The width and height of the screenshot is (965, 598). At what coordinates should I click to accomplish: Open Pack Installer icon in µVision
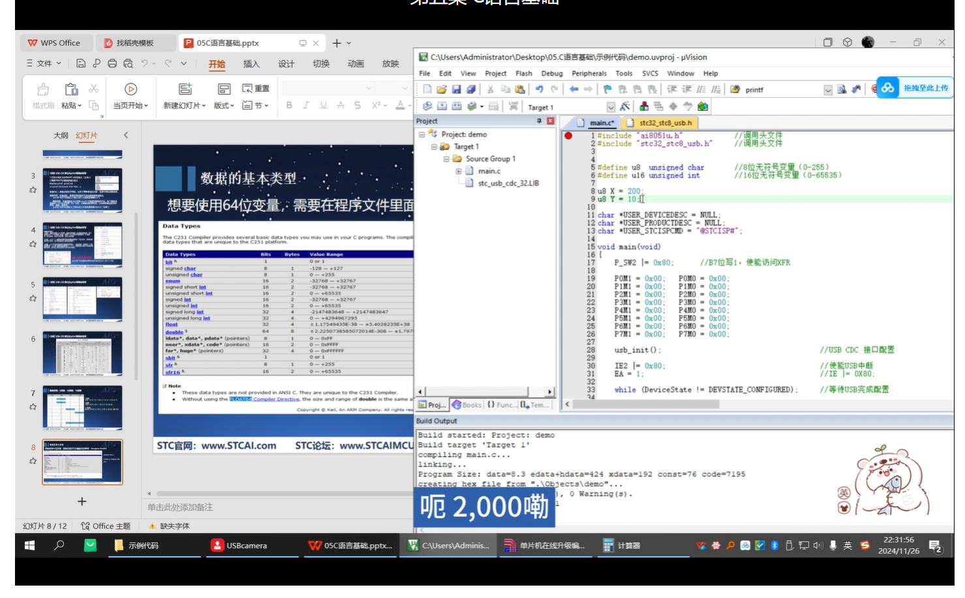(703, 106)
